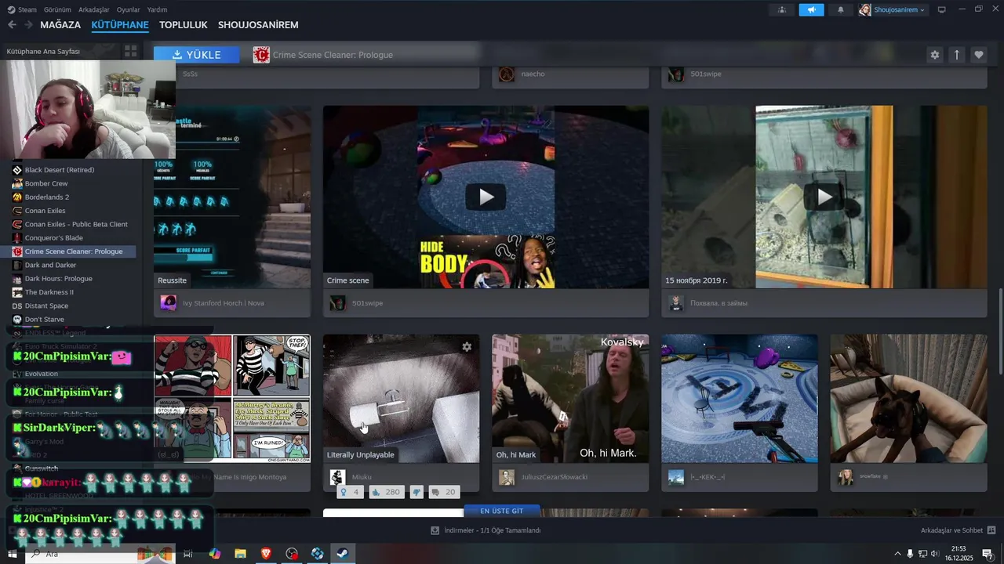1004x564 pixels.
Task: Toggle library grid view icon
Action: pyautogui.click(x=130, y=51)
